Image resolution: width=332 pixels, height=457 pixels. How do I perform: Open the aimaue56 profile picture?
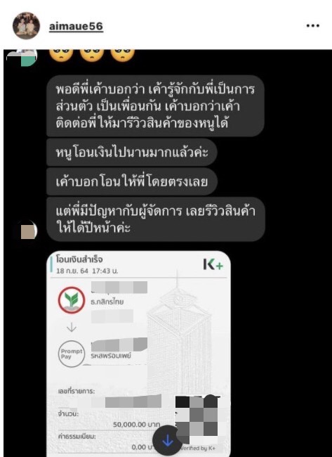click(x=26, y=25)
